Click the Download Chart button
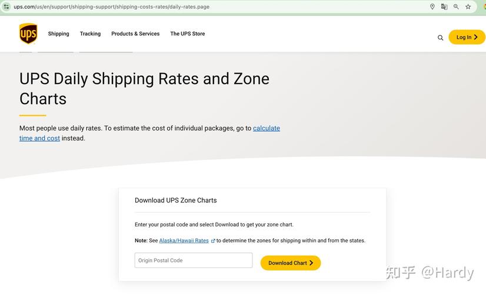 pyautogui.click(x=291, y=263)
